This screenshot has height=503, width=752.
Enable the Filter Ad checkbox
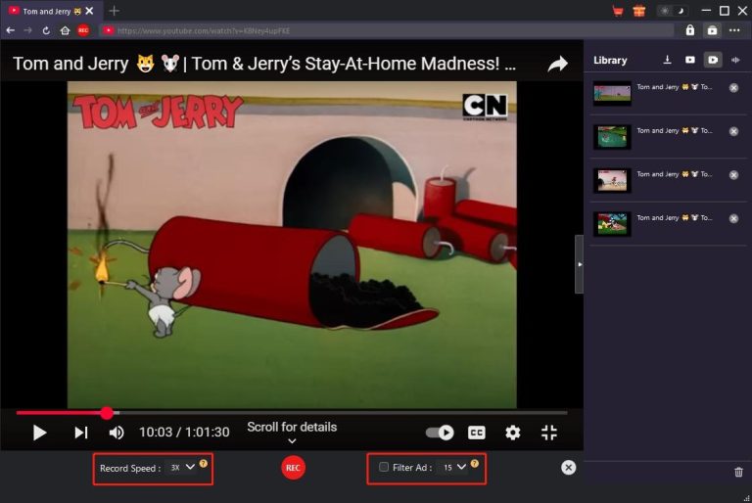point(384,467)
